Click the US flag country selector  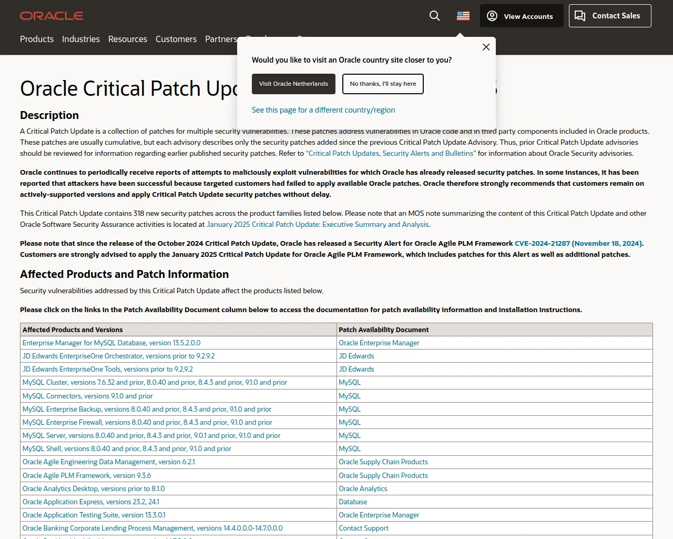pyautogui.click(x=463, y=16)
